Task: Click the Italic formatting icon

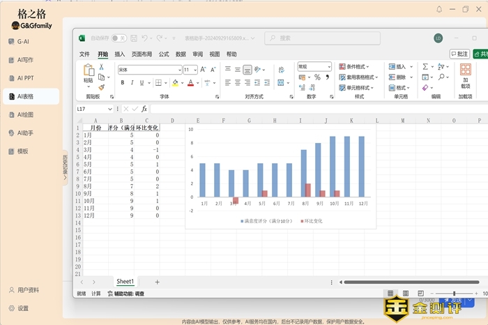Action: 132,82
